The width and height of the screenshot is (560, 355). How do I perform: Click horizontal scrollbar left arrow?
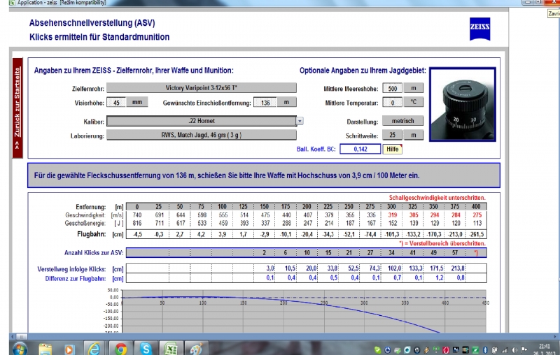coord(12,336)
